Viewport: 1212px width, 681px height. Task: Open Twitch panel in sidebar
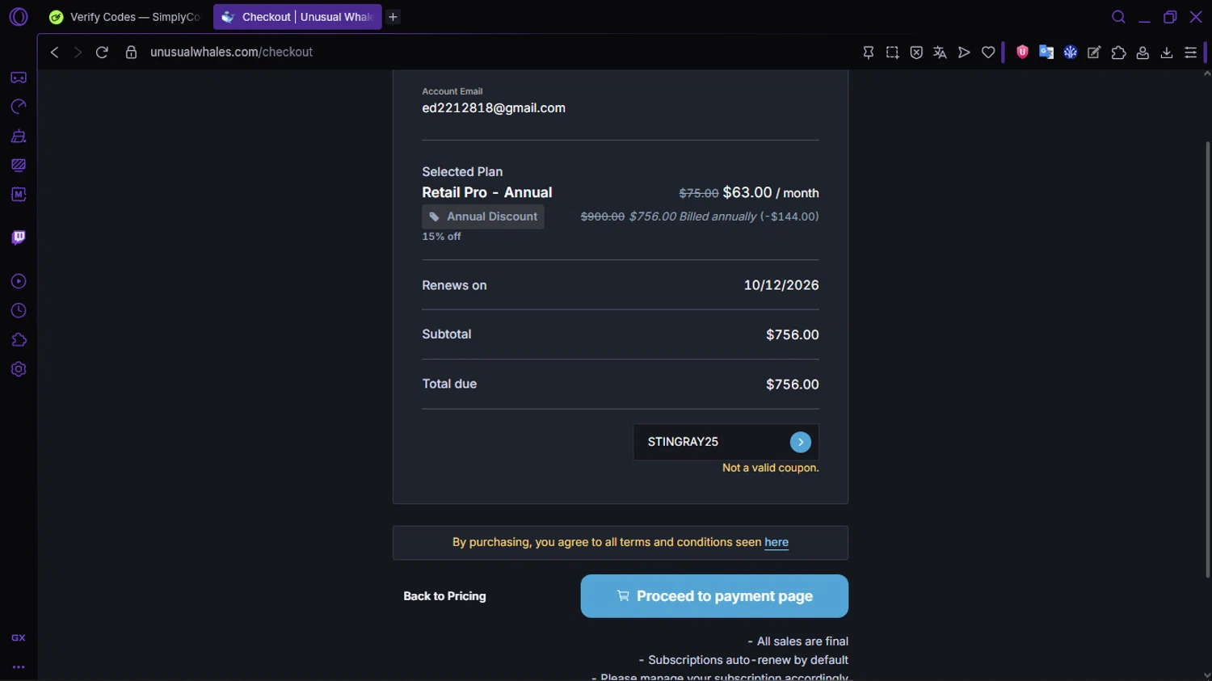(x=19, y=238)
